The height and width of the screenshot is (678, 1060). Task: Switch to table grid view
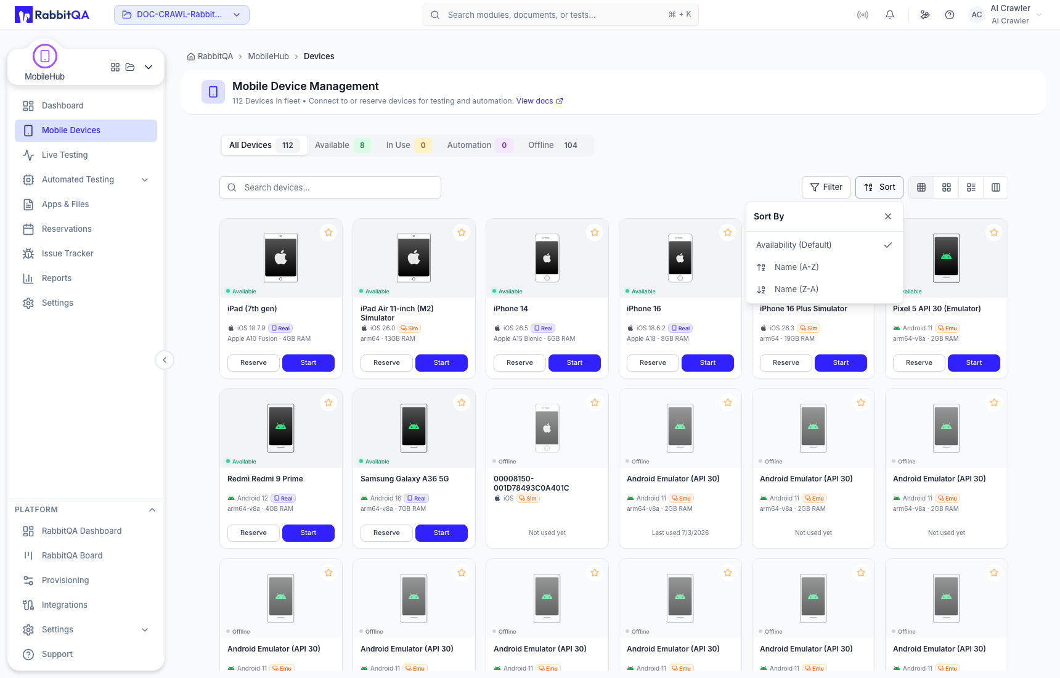921,187
